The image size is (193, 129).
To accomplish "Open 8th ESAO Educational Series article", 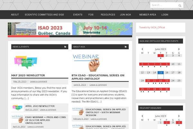I will tap(98, 77).
